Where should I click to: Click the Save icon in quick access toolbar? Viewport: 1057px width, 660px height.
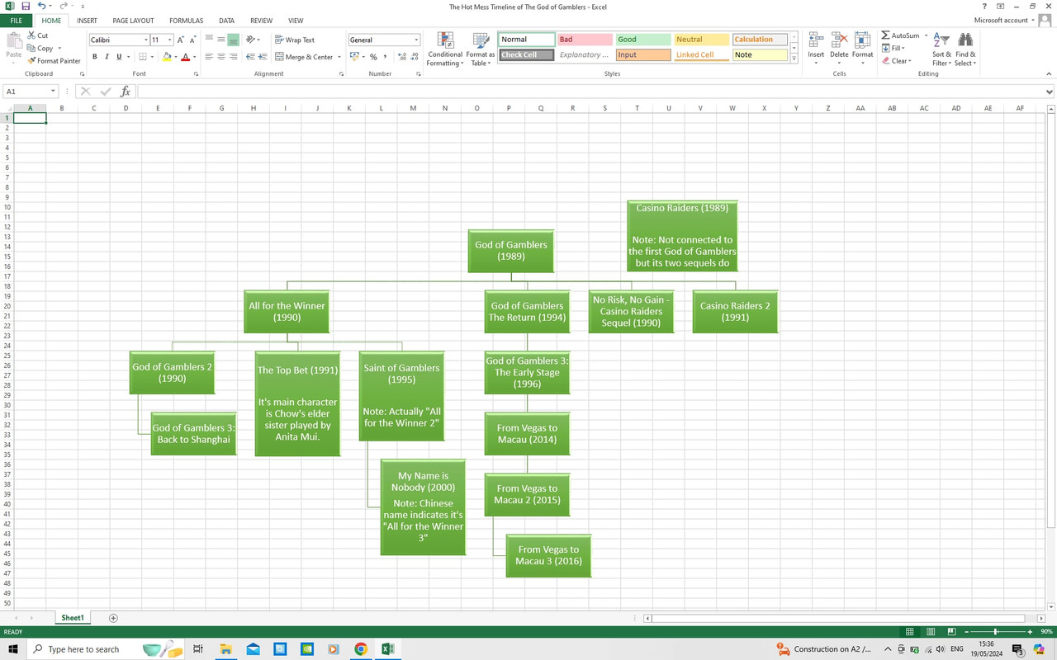click(26, 6)
